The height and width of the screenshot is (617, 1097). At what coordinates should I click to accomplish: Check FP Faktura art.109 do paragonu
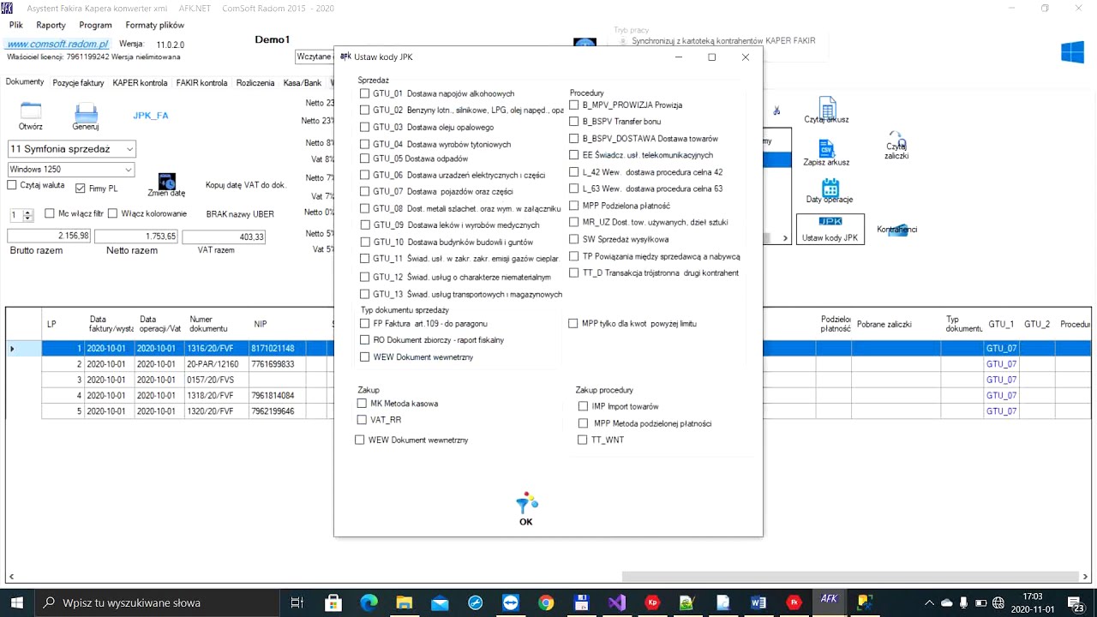(365, 323)
